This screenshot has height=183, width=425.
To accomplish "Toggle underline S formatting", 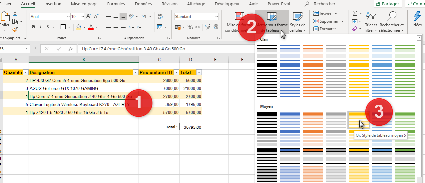I will 48,27.
